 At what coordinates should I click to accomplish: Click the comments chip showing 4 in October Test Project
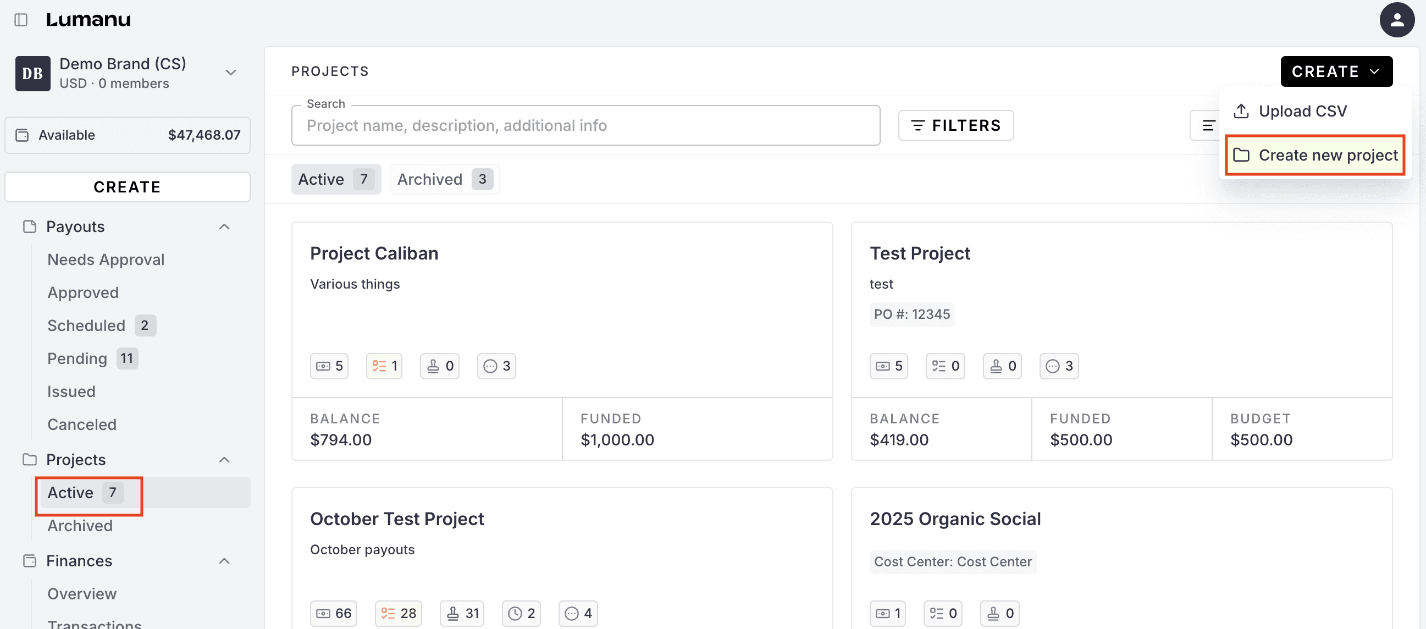pos(578,613)
